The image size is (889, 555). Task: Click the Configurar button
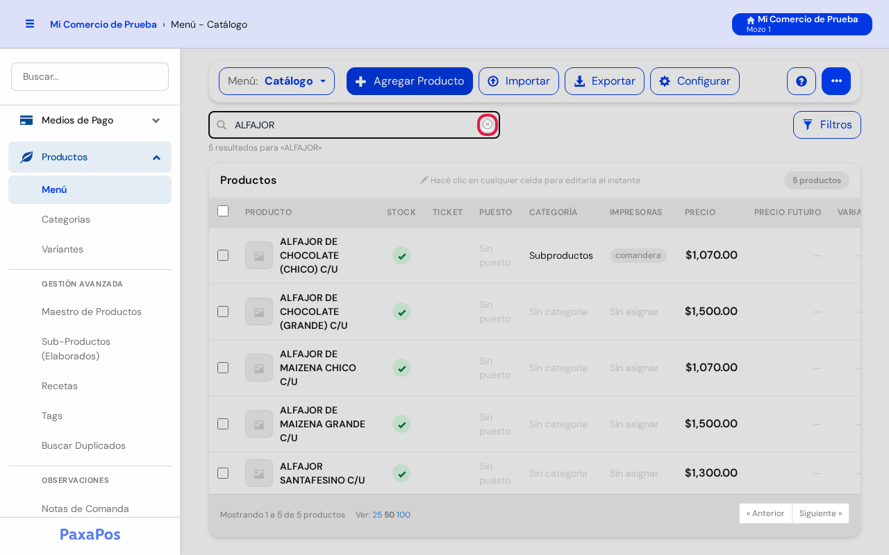(695, 81)
